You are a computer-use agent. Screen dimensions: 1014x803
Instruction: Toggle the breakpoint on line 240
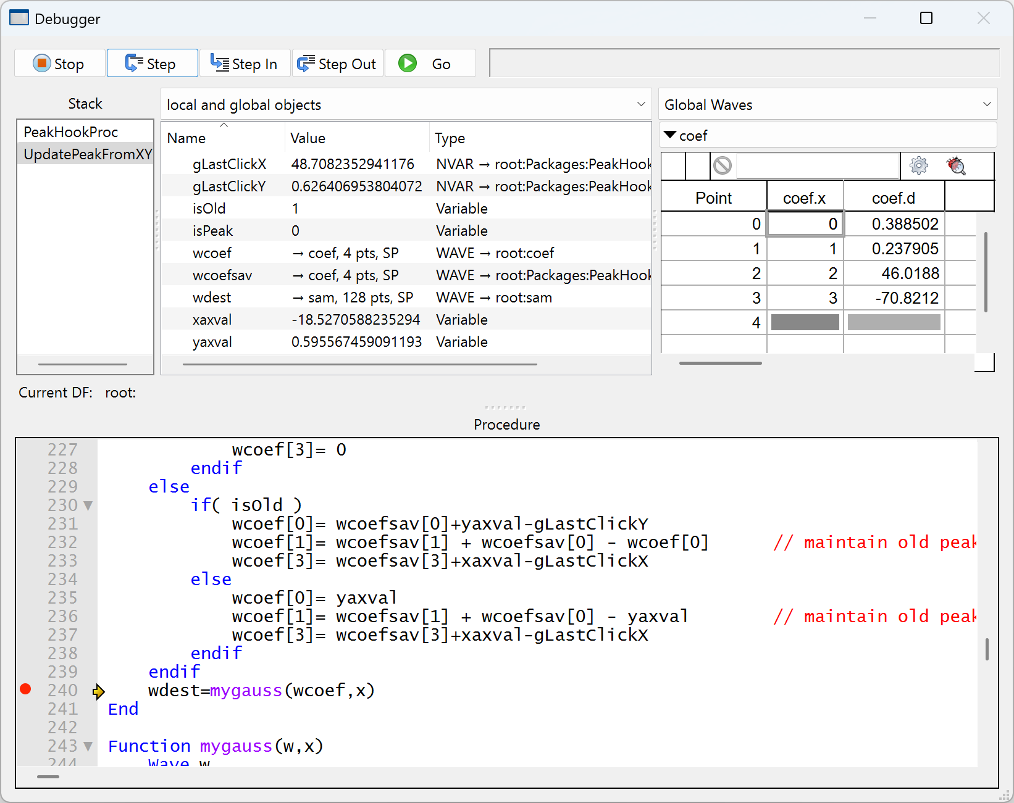[25, 689]
